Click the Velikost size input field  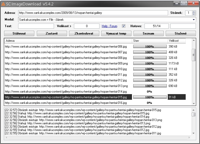tap(87, 26)
